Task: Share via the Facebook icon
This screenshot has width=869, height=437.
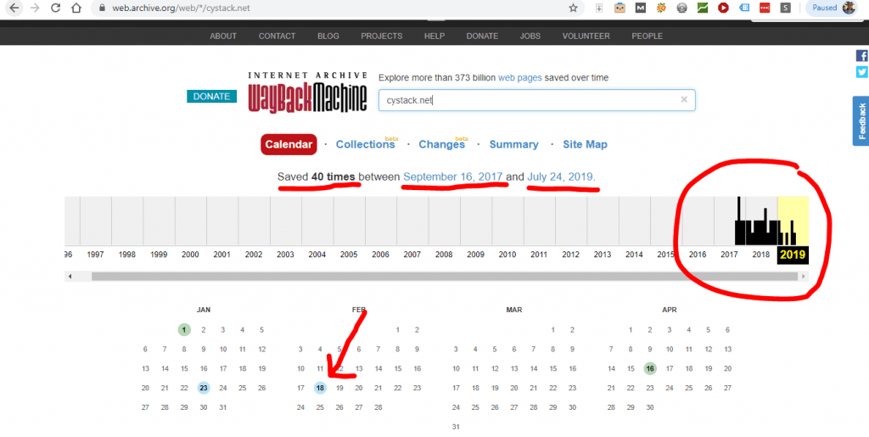Action: pyautogui.click(x=862, y=56)
